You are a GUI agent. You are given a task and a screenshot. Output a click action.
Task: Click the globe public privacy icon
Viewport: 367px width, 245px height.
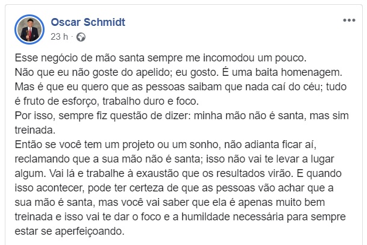point(81,36)
